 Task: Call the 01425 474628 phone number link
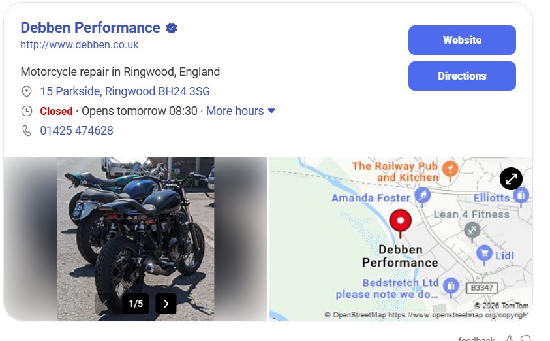(x=76, y=131)
